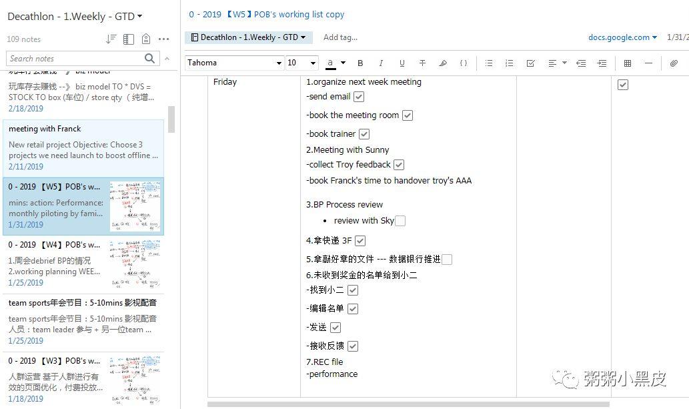The height and width of the screenshot is (409, 689).
Task: Toggle bold formatting
Action: click(x=360, y=63)
